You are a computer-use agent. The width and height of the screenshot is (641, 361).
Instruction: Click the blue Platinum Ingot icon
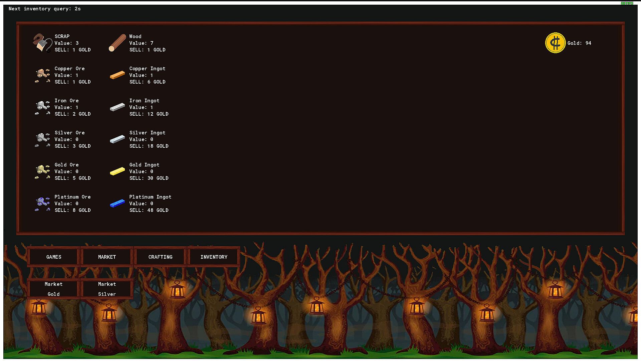[117, 203]
